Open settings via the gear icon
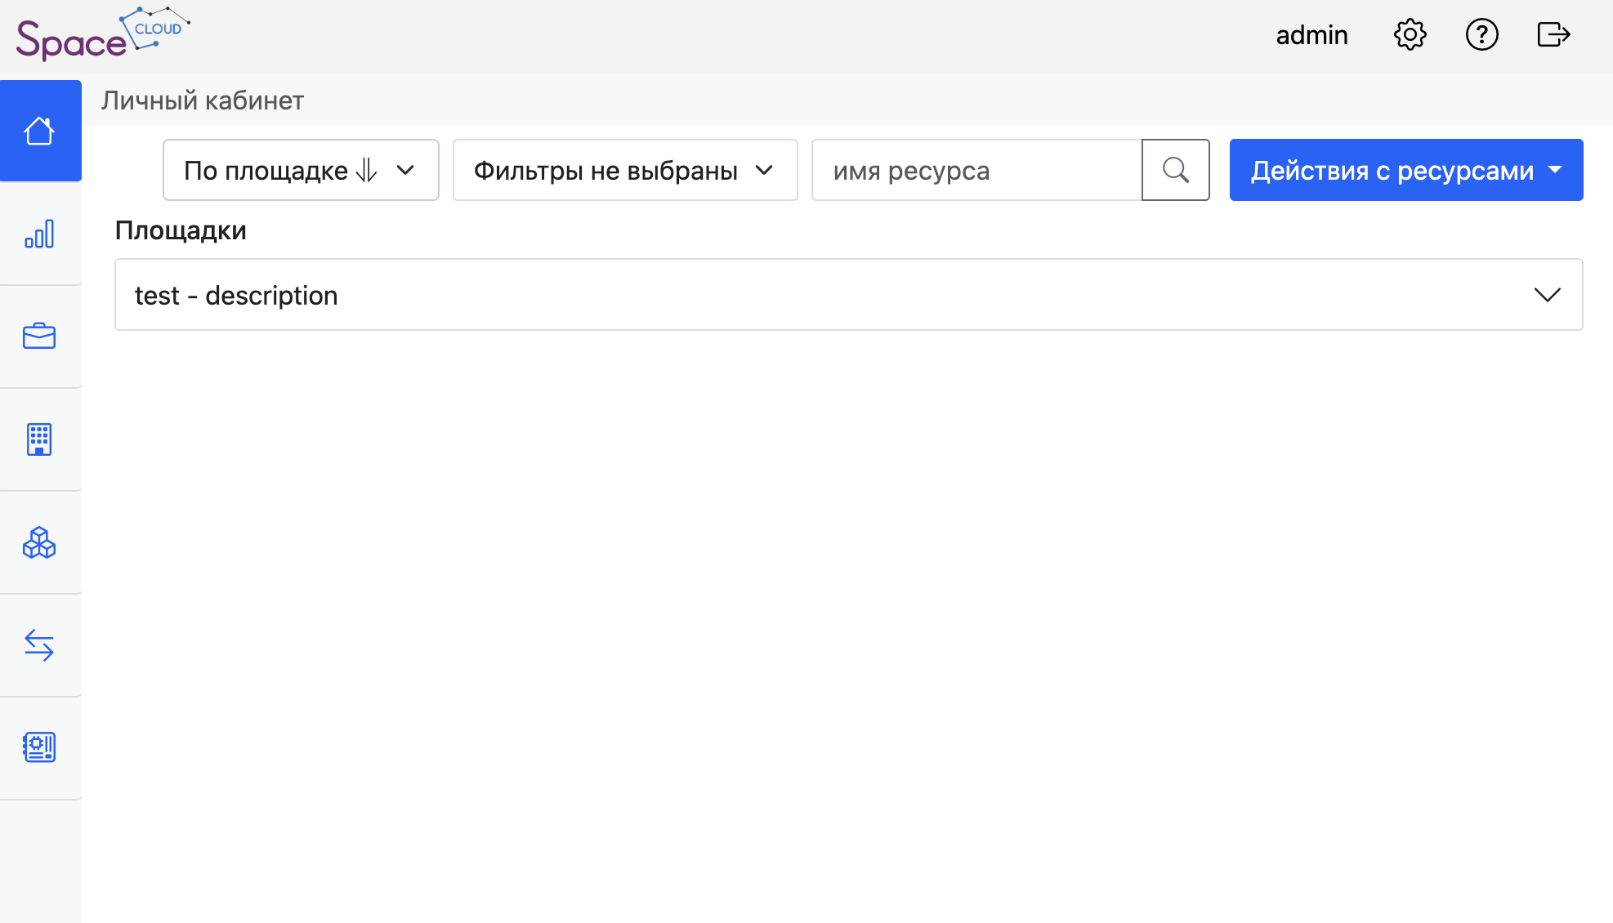Viewport: 1613px width, 923px height. (x=1410, y=35)
